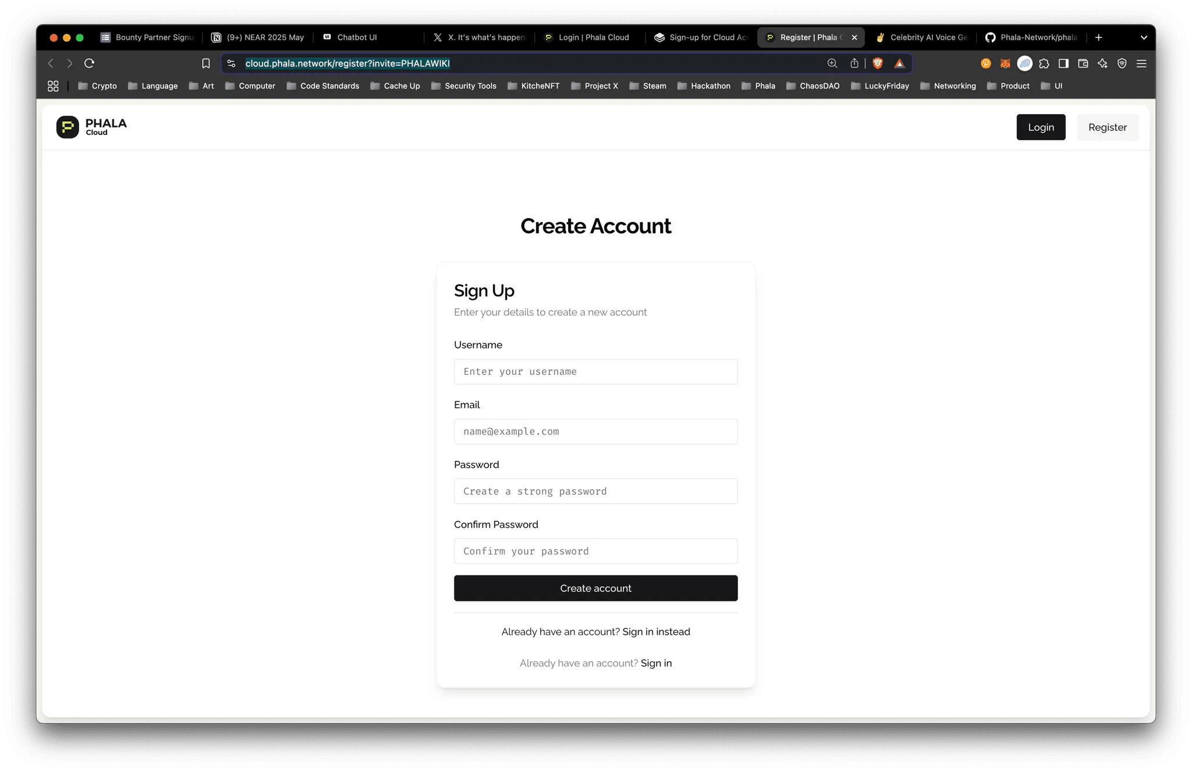Click the Leo AI sparkle icon

1102,63
